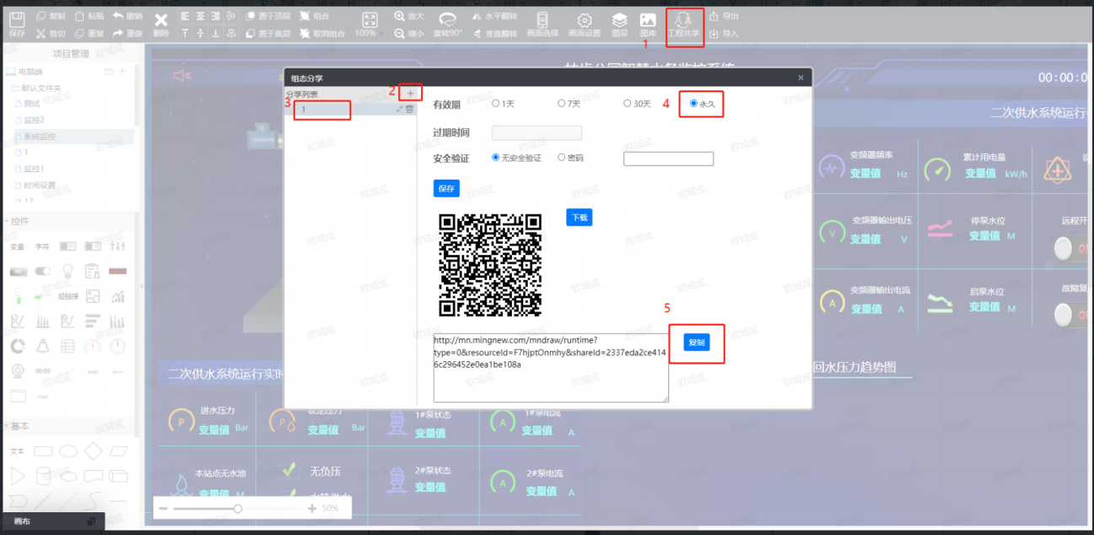This screenshot has width=1094, height=535.
Task: Click the 导入 import toolbar item
Action: coord(724,34)
